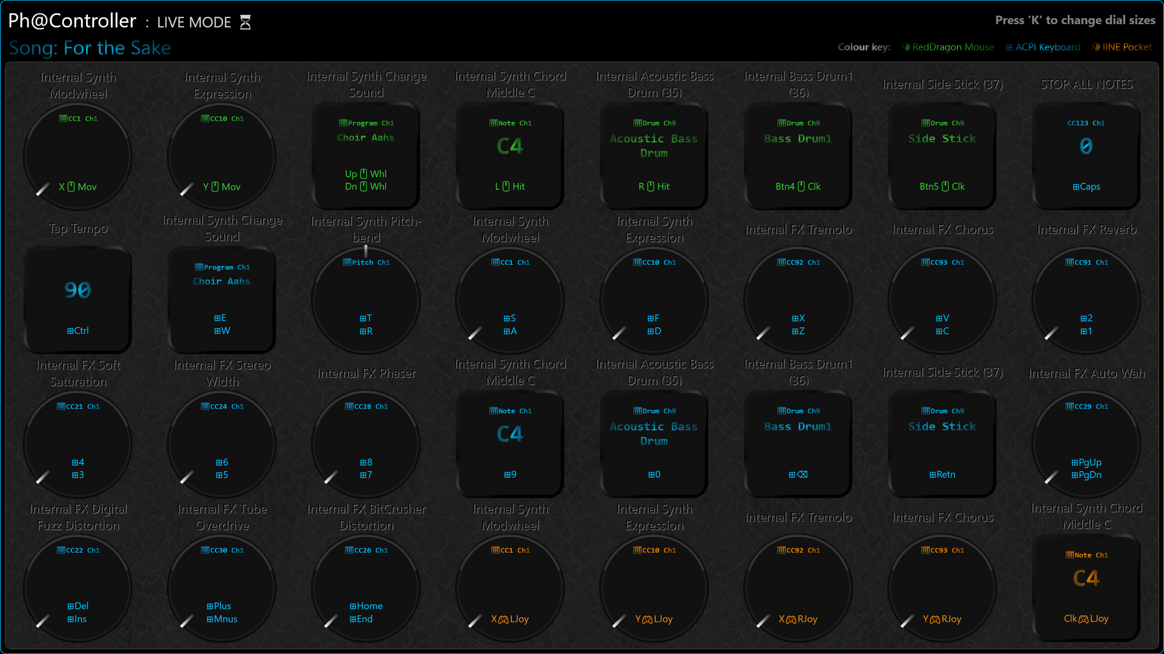The image size is (1164, 654).
Task: Click the CC91 Internal FX Reverb dial
Action: pos(1086,300)
